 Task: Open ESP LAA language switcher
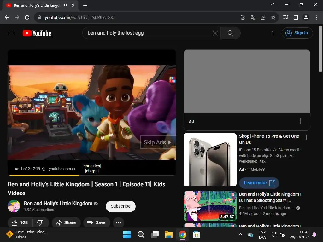262,234
